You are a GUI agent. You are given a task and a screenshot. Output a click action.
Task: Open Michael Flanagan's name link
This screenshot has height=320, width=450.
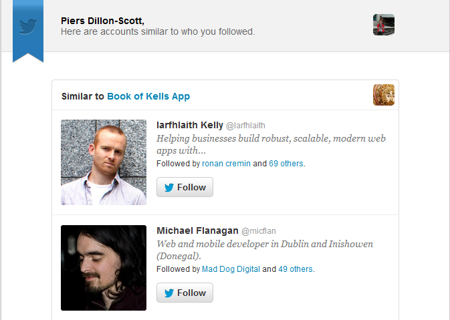click(x=197, y=230)
